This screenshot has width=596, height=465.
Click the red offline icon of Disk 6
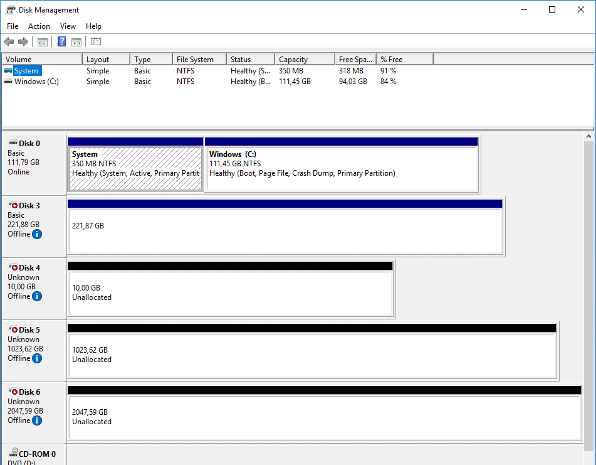click(14, 391)
